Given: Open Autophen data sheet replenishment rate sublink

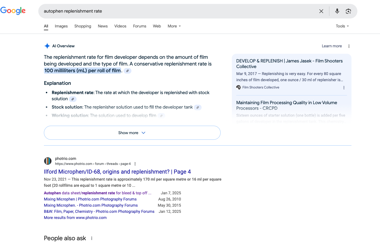Looking at the screenshot, I should click(98, 193).
